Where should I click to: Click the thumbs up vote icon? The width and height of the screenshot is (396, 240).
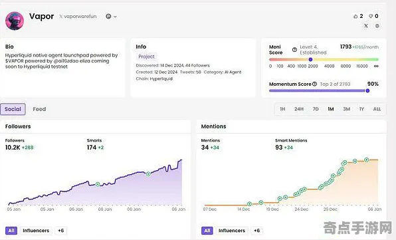point(355,17)
